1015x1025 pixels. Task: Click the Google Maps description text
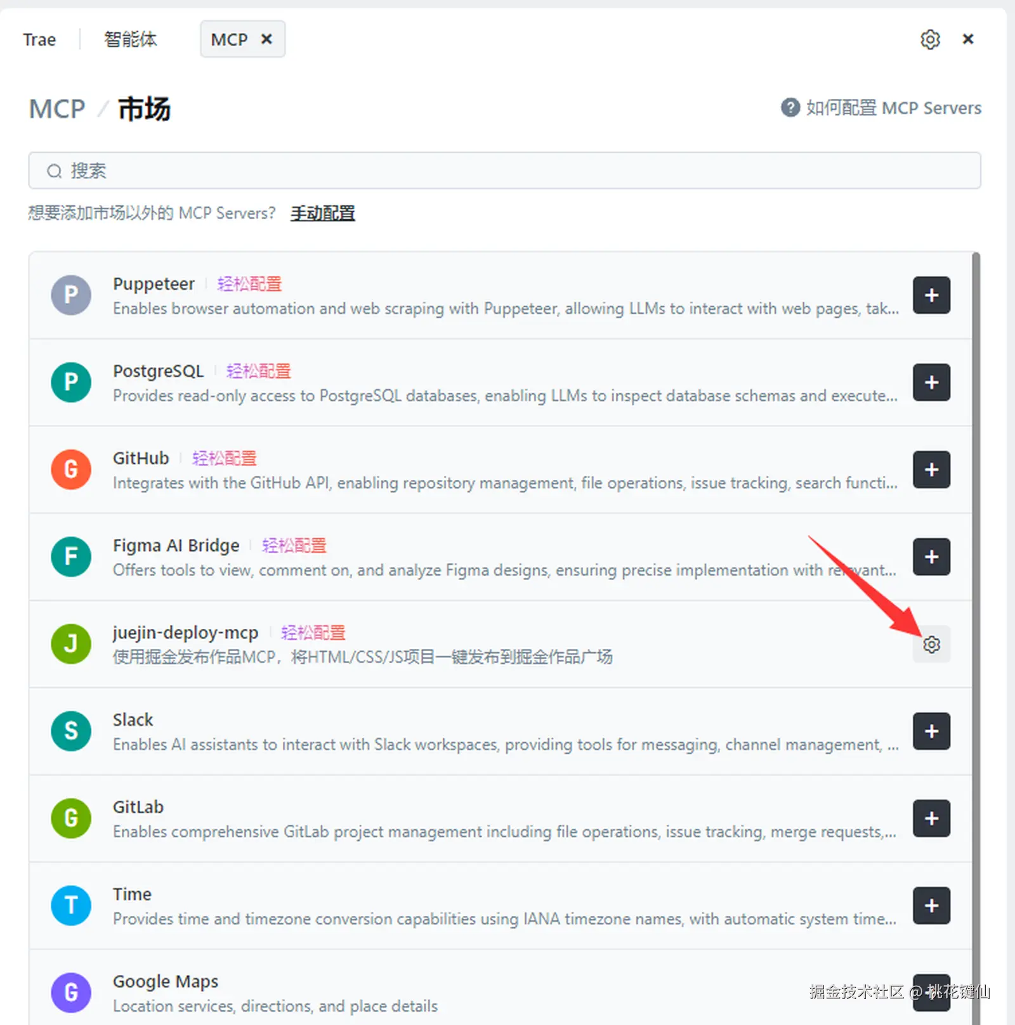pos(275,1006)
